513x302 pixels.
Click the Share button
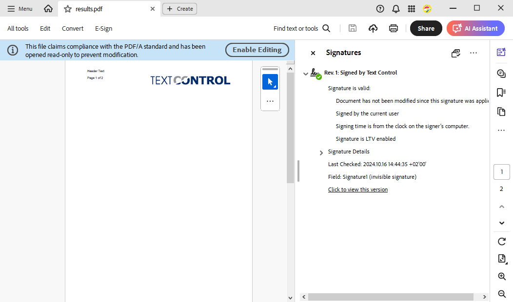click(x=426, y=28)
